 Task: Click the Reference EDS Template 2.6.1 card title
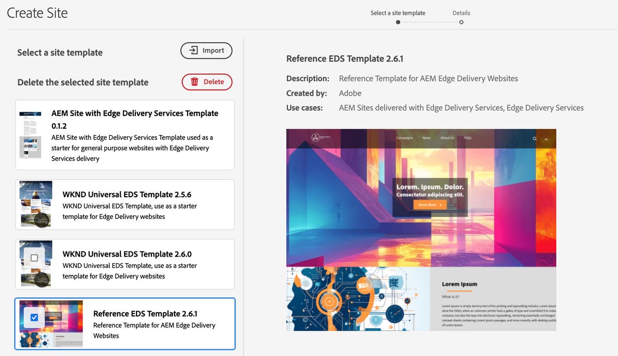[x=145, y=314]
